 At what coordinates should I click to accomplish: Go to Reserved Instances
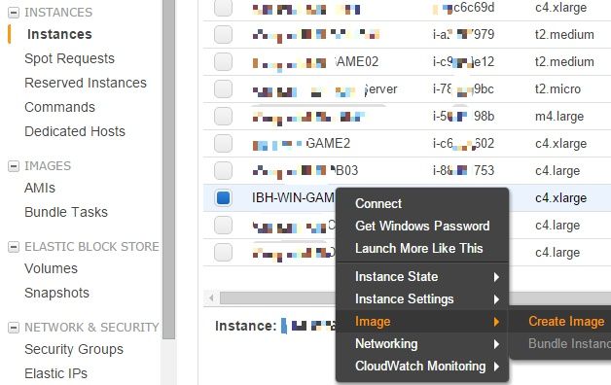(86, 83)
